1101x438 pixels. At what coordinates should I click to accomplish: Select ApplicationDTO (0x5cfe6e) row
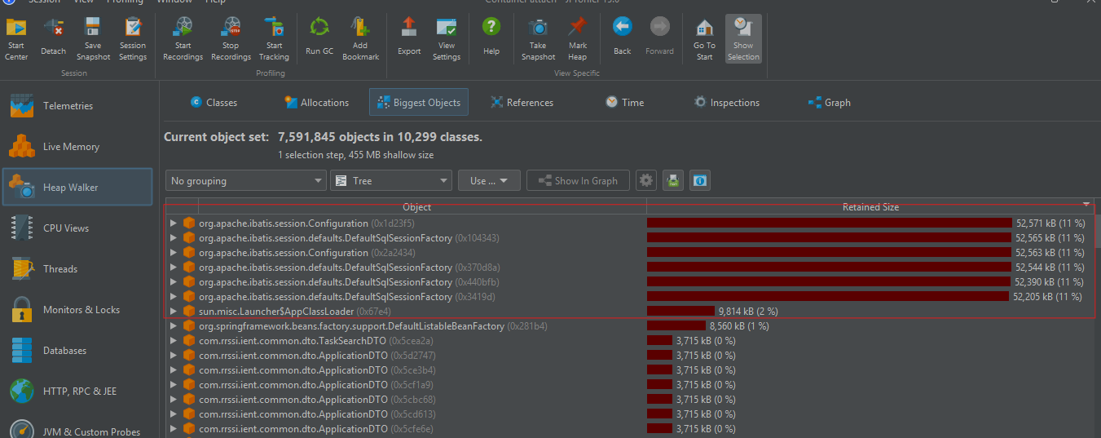(x=630, y=429)
